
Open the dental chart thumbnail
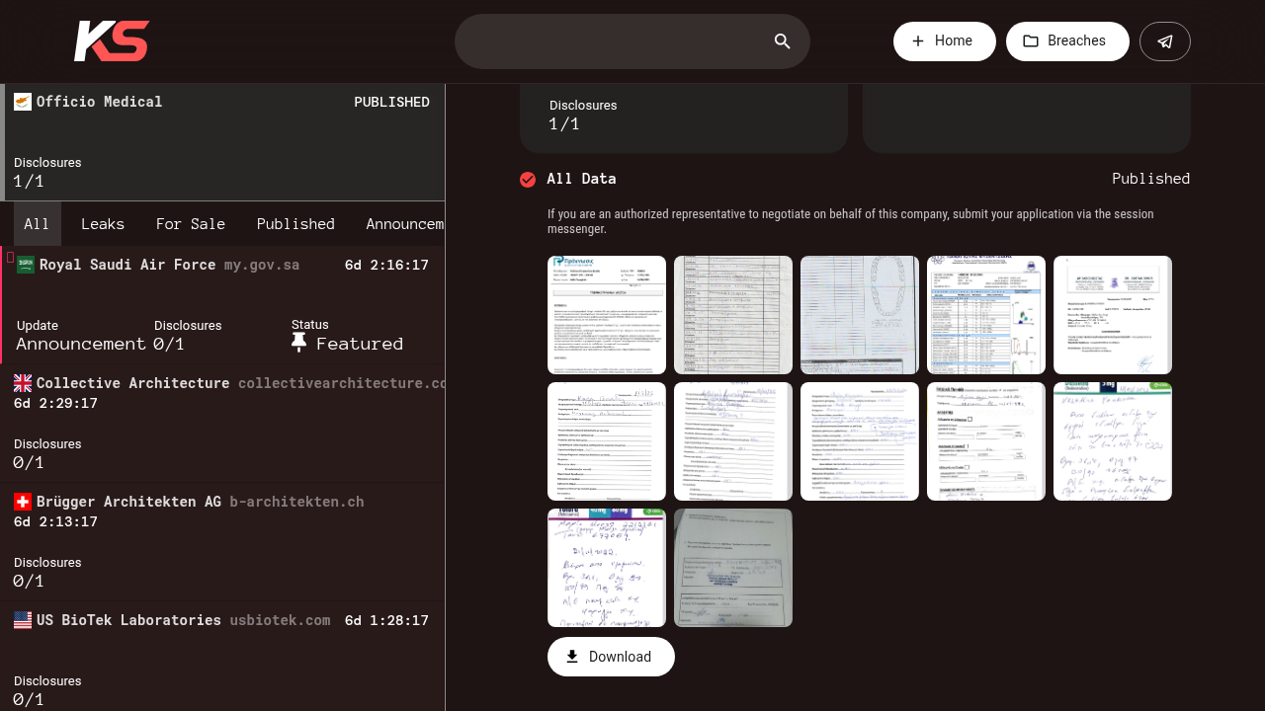click(860, 315)
